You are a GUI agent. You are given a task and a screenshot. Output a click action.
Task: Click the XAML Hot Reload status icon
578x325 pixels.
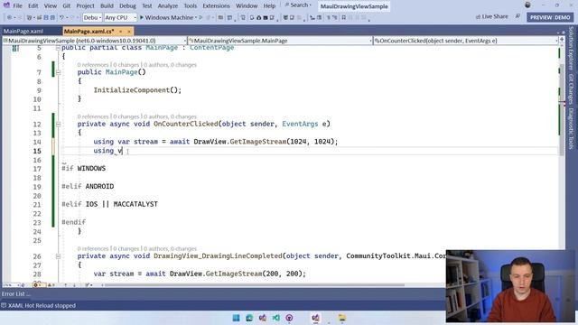click(4, 305)
